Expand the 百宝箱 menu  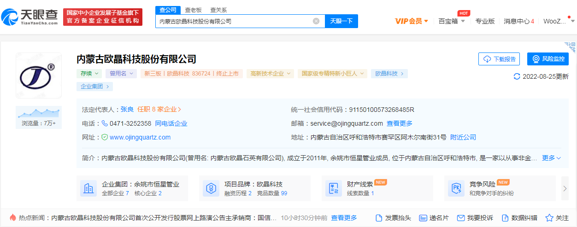pos(452,21)
